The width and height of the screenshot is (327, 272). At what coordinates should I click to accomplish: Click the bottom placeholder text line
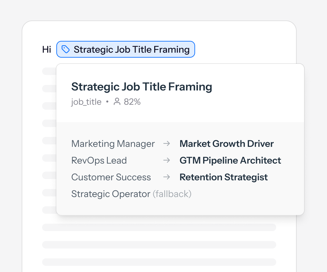(159, 262)
